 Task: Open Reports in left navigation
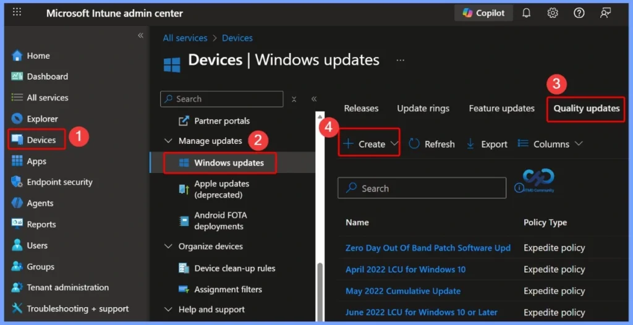(x=33, y=224)
